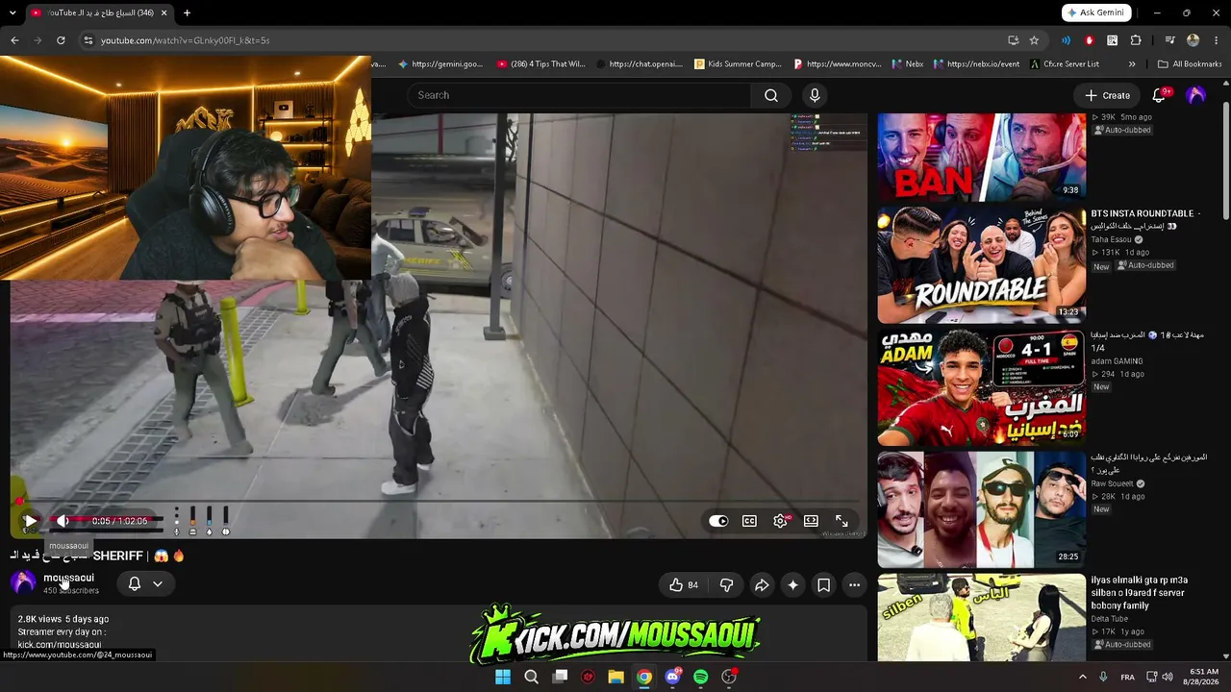This screenshot has height=692, width=1231.
Task: Go back with the browser back arrow
Action: click(x=14, y=40)
